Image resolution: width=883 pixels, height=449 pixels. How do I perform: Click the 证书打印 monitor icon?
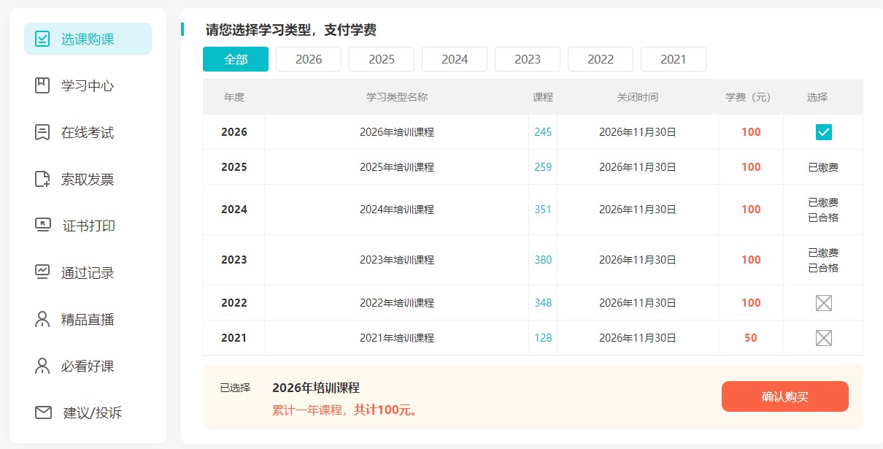tap(43, 226)
